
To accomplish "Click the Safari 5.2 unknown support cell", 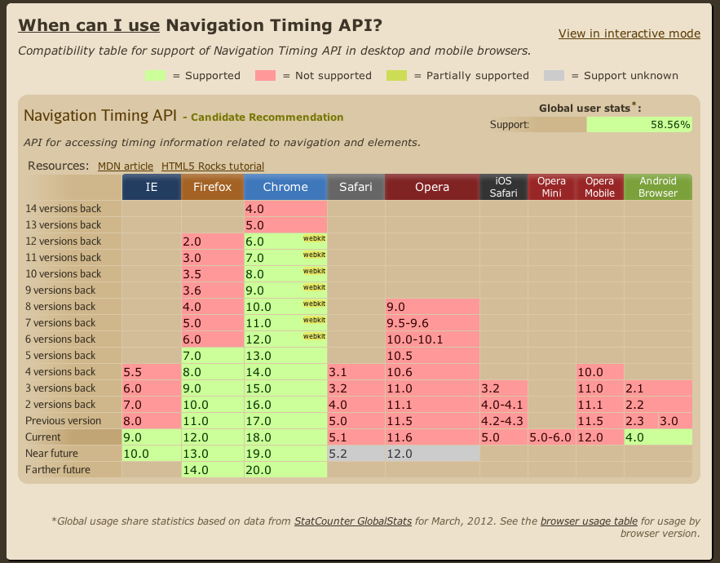I will tap(356, 453).
